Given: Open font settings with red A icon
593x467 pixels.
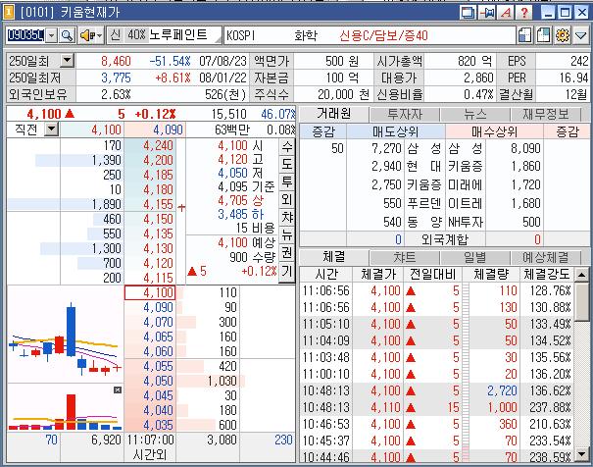Looking at the screenshot, I should (x=506, y=13).
